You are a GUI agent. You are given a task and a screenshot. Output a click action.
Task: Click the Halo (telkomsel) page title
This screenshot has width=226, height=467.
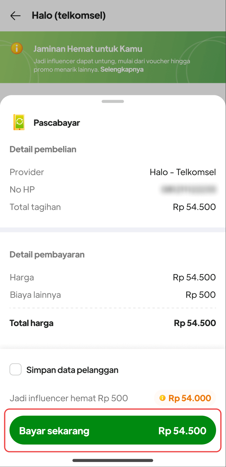(69, 16)
